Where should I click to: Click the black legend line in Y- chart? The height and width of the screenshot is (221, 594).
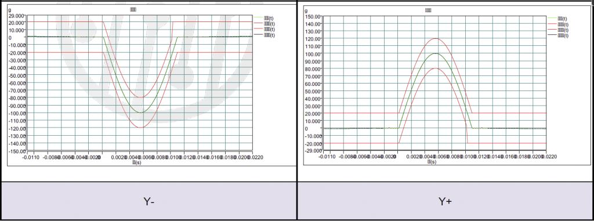(x=258, y=35)
